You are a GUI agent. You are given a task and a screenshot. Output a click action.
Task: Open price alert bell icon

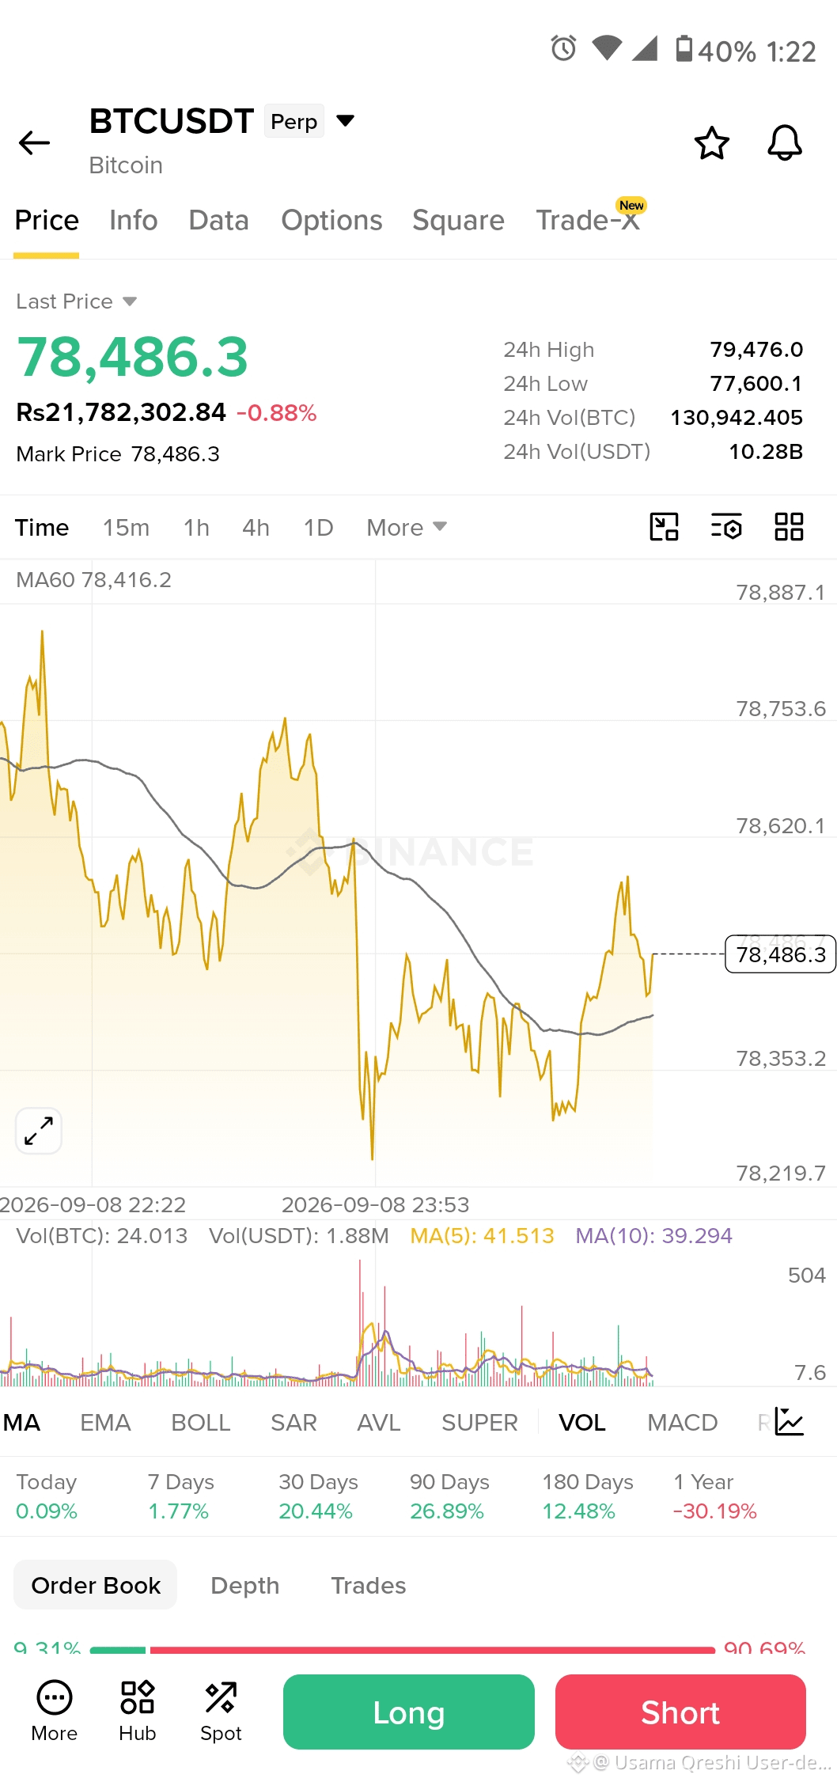(785, 143)
